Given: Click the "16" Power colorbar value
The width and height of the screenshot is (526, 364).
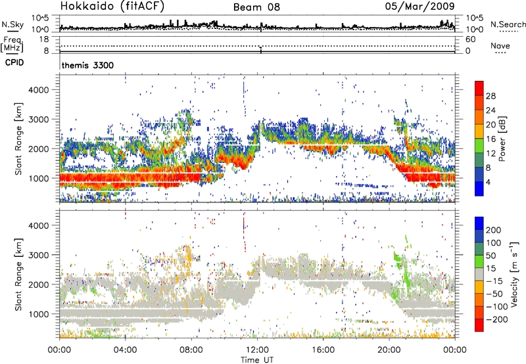Looking at the screenshot, I should [490, 139].
